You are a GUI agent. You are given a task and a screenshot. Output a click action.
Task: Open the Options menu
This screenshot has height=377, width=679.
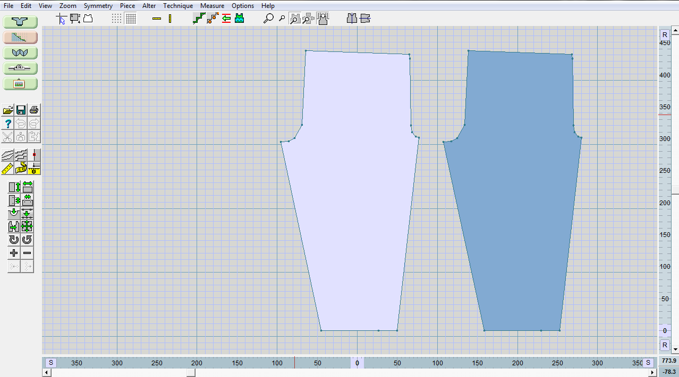tap(243, 5)
